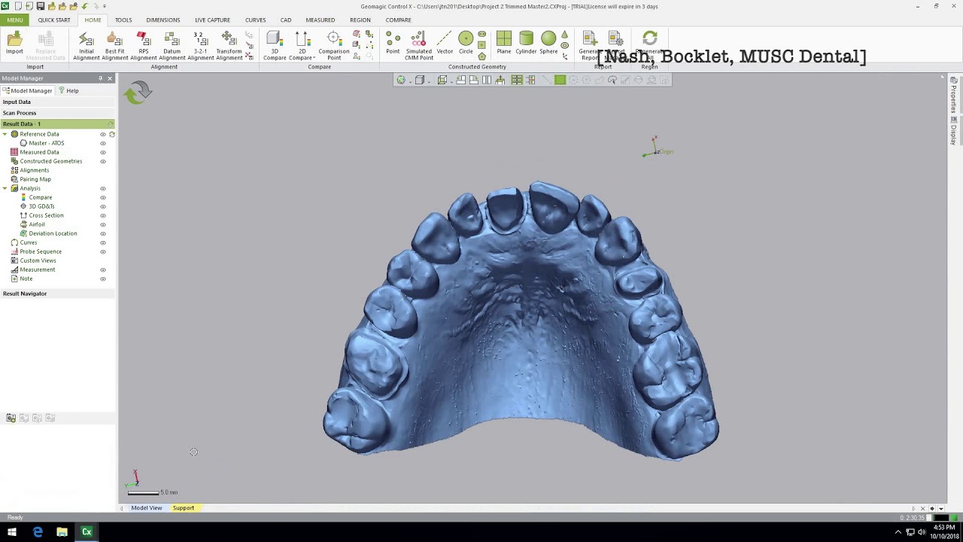The image size is (963, 542).
Task: Select the Compare item in Analysis tree
Action: click(41, 197)
